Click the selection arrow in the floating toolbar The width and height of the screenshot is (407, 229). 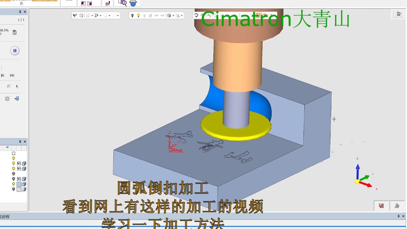coord(75,16)
